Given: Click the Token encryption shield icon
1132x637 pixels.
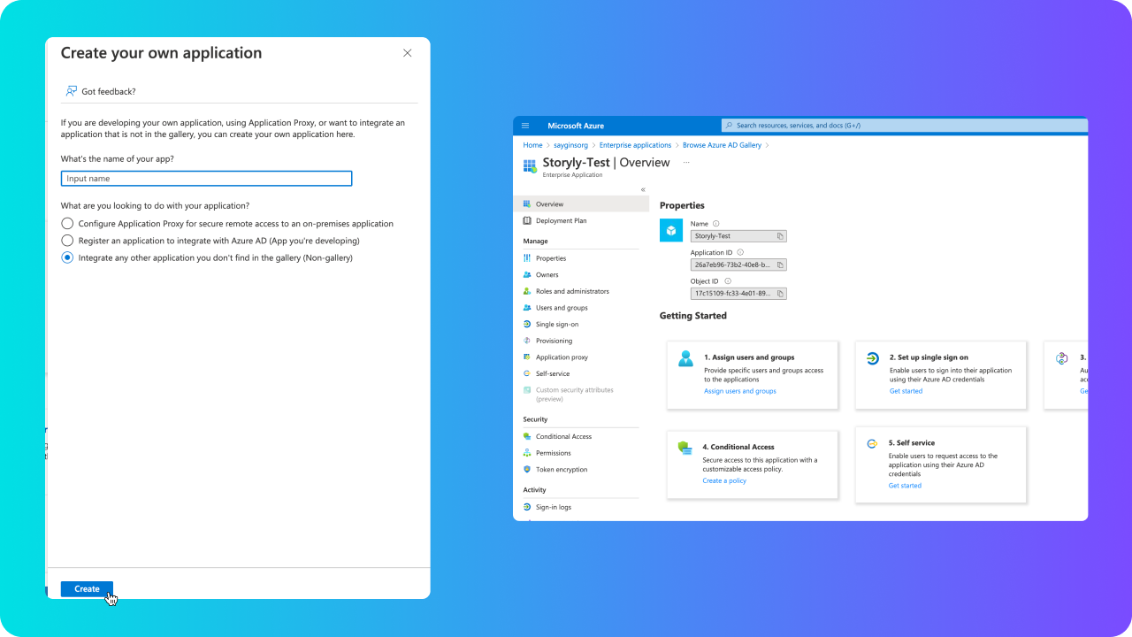Looking at the screenshot, I should 527,470.
